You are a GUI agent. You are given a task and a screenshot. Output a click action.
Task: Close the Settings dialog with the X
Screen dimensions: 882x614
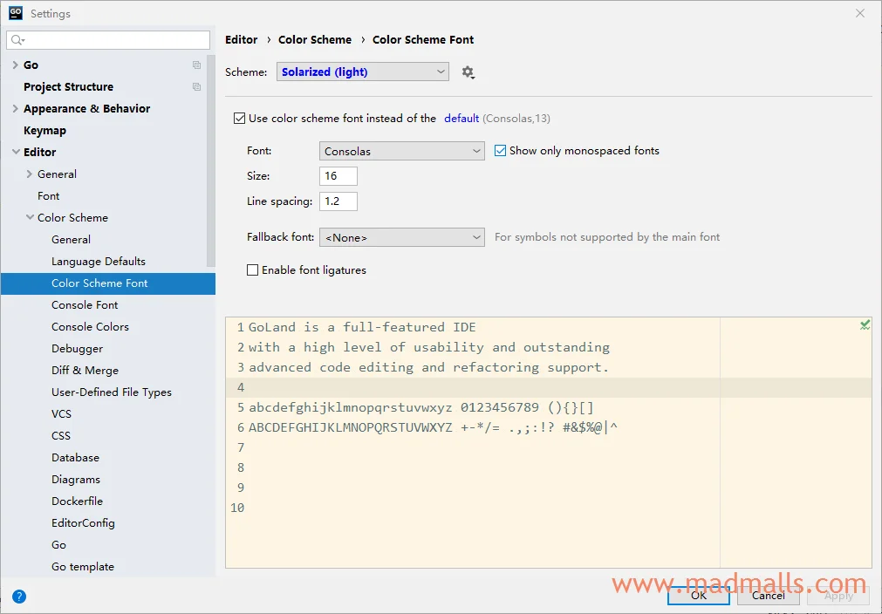(860, 13)
